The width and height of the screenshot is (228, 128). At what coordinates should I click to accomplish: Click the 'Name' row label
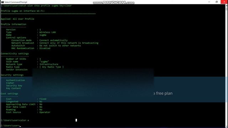(x=9, y=35)
